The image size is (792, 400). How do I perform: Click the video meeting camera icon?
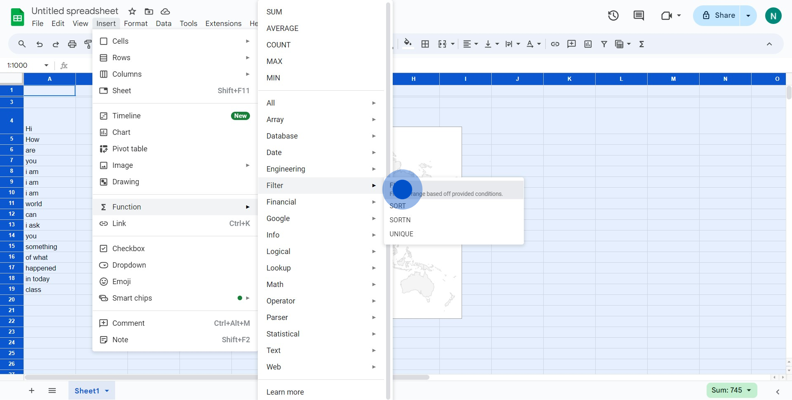coord(666,16)
